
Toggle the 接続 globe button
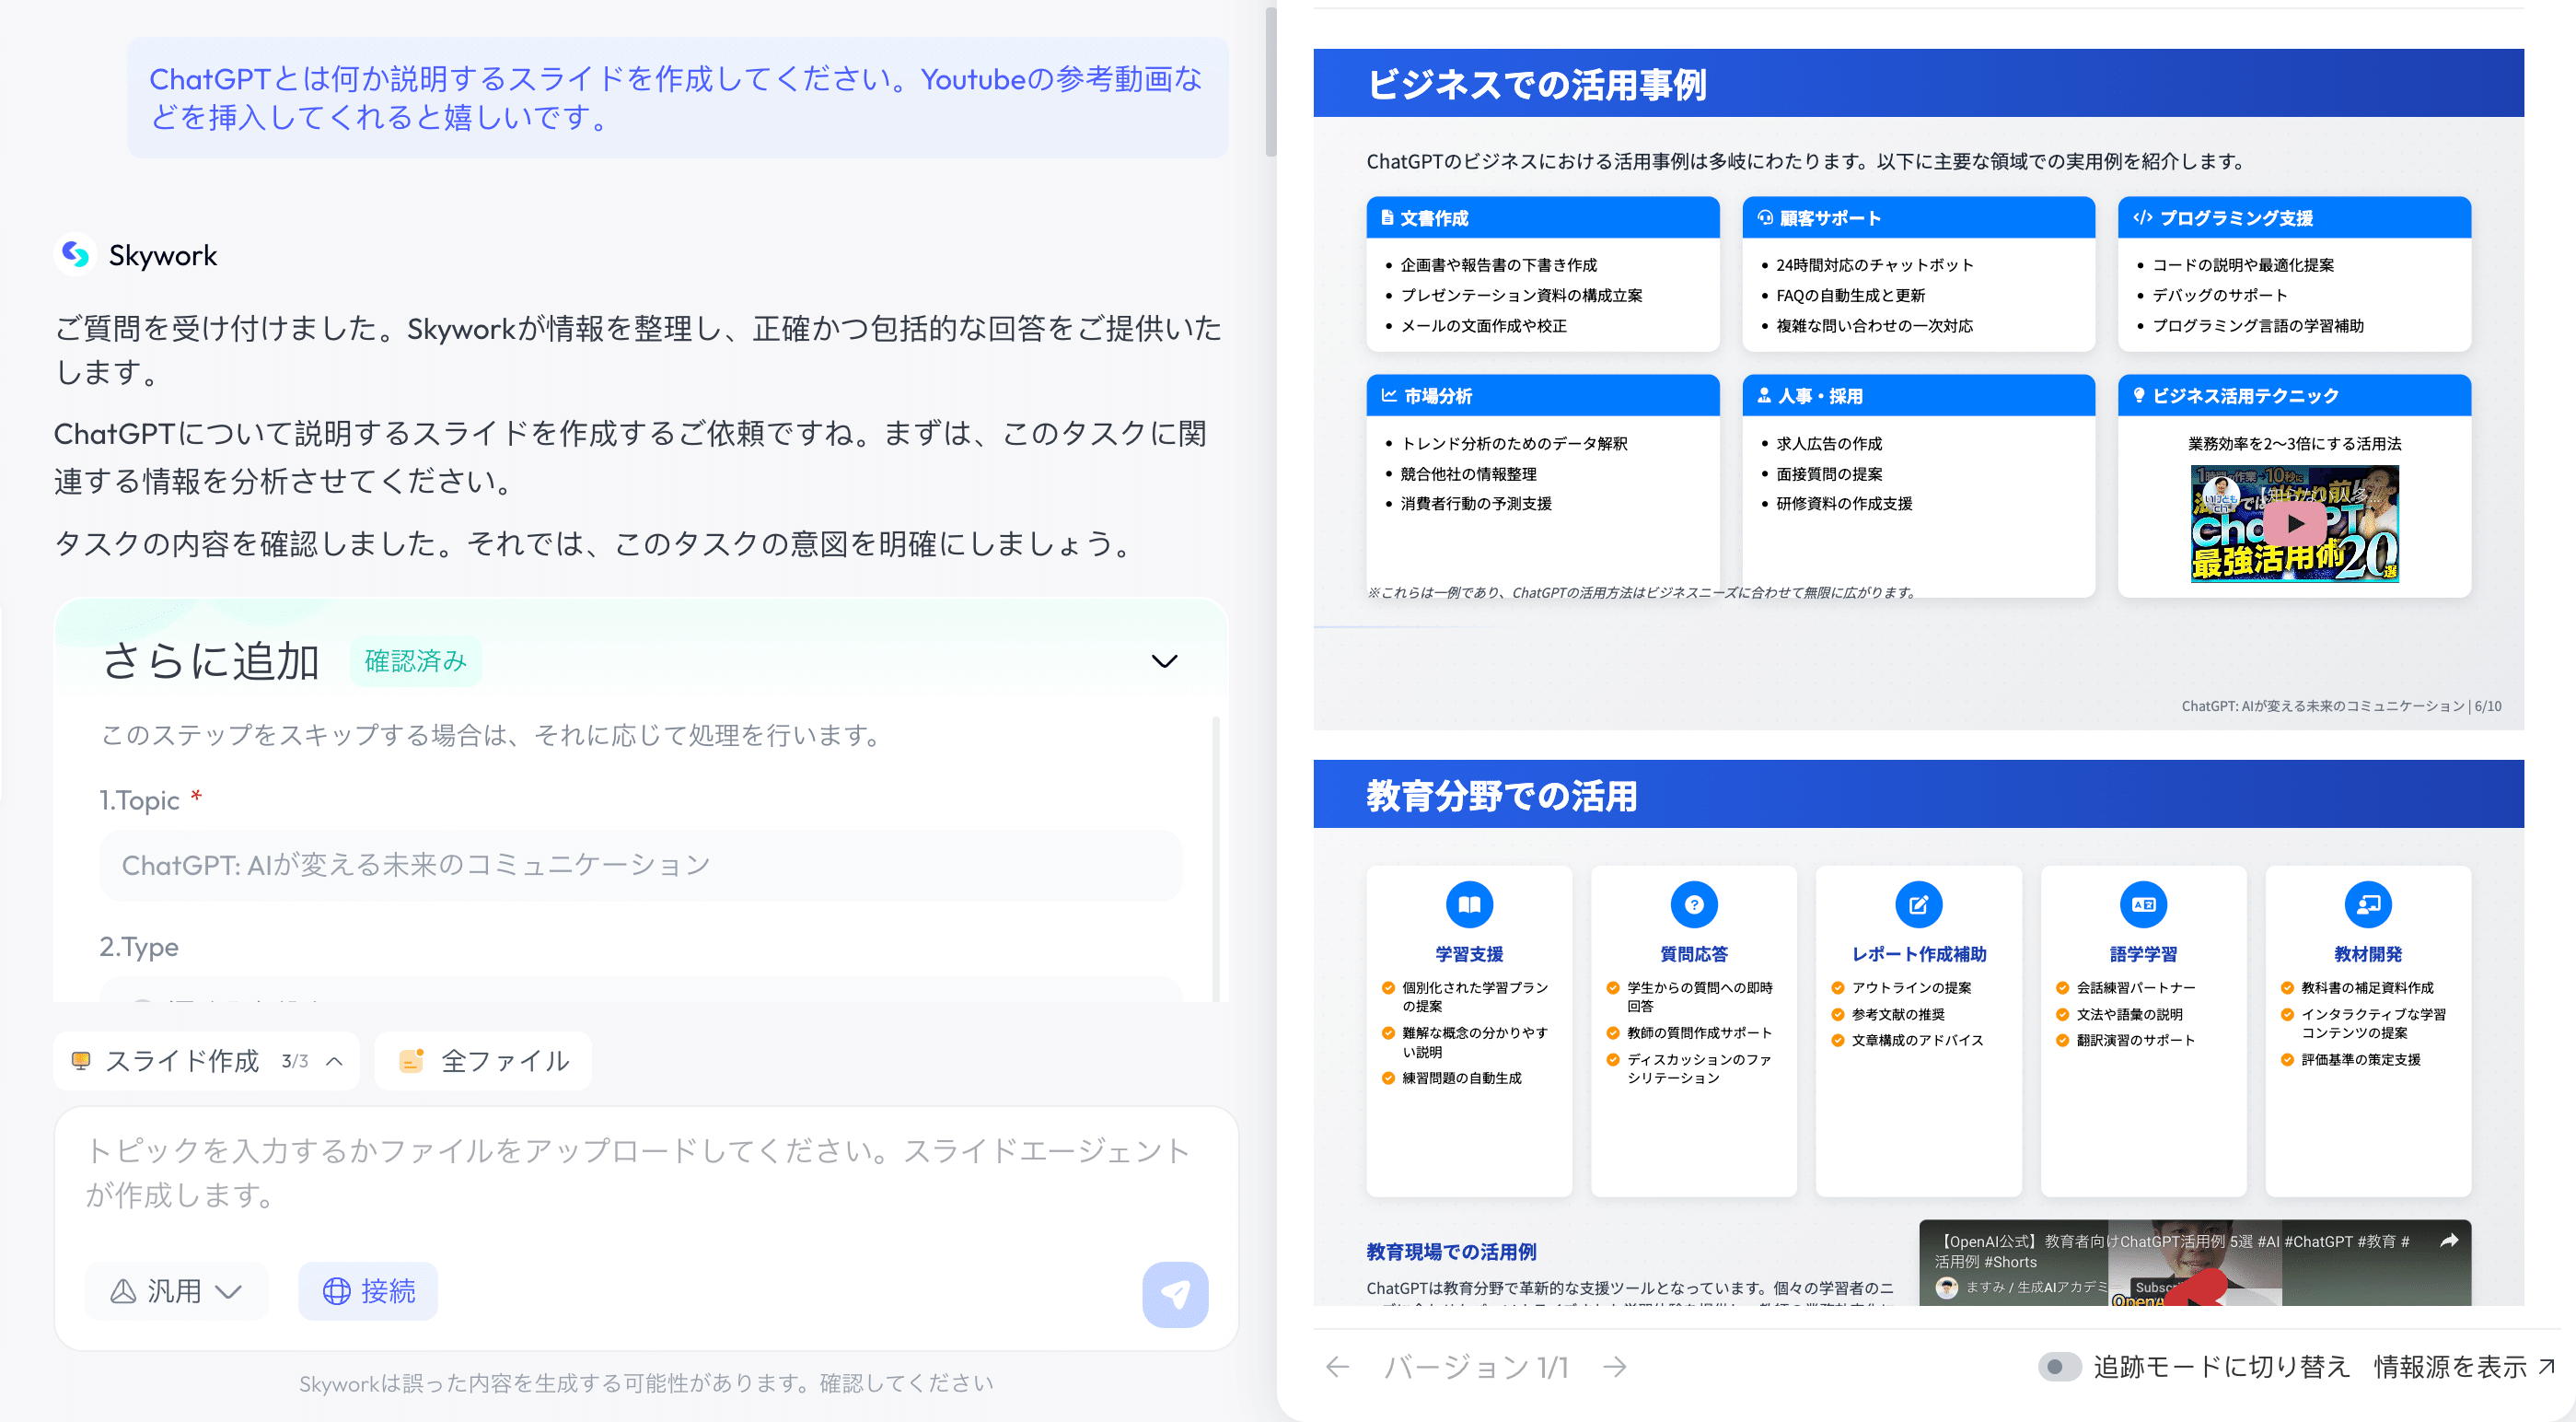click(x=368, y=1291)
